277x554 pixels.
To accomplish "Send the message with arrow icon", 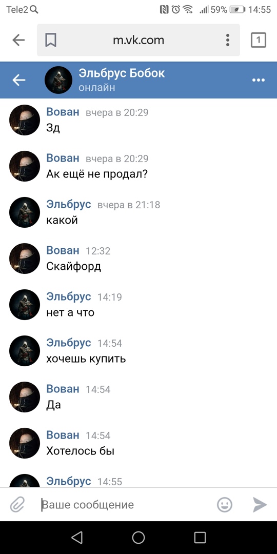I will tap(260, 505).
